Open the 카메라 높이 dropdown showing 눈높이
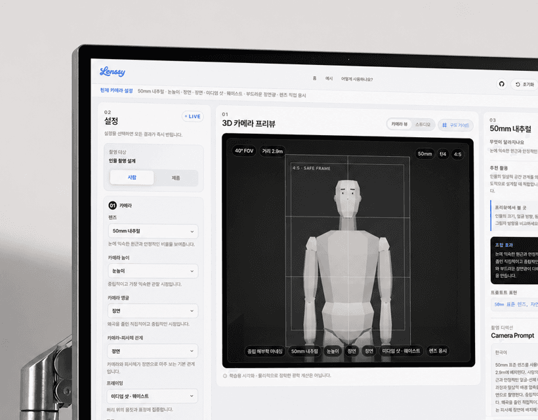The height and width of the screenshot is (420, 538). click(x=153, y=271)
